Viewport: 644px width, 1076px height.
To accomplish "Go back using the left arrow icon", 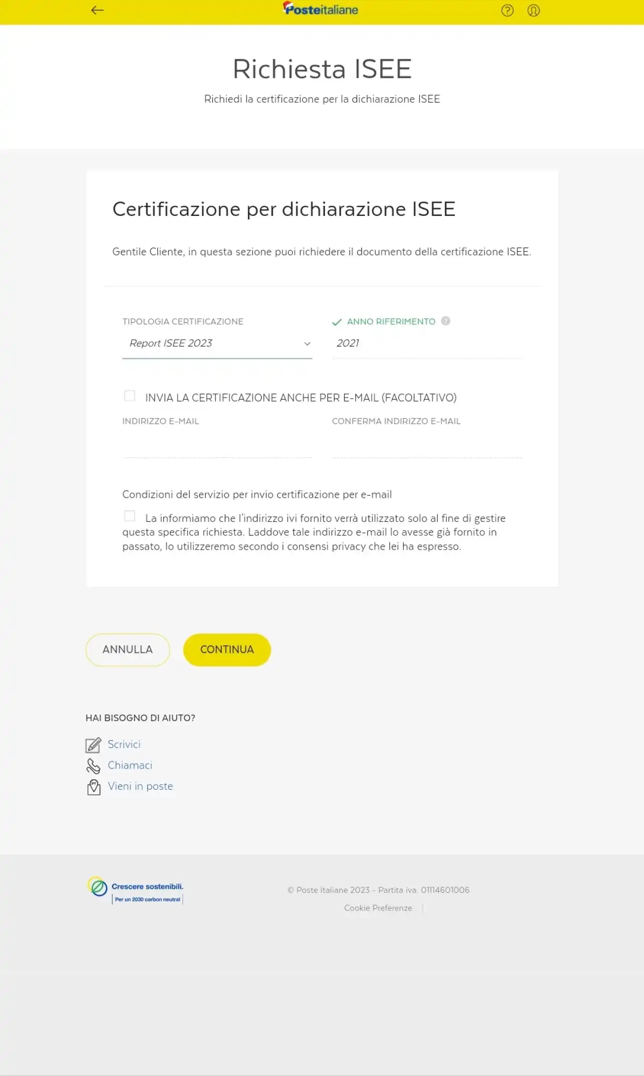I will tap(97, 10).
